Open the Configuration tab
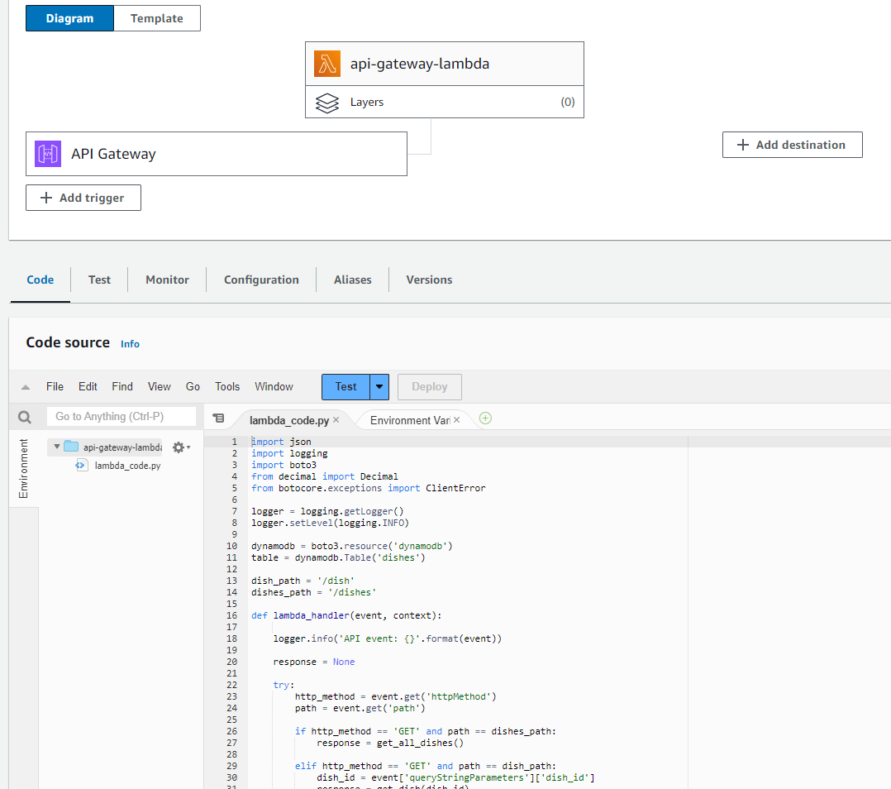Screen dimensions: 891x789 click(261, 280)
